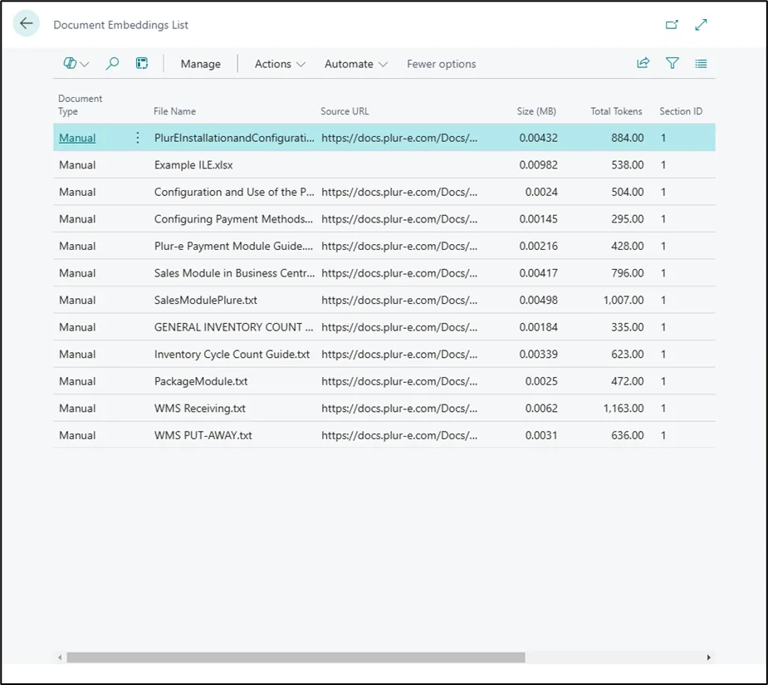Click the horizontal scrollbar thumb
Image resolution: width=768 pixels, height=685 pixels.
pos(296,657)
